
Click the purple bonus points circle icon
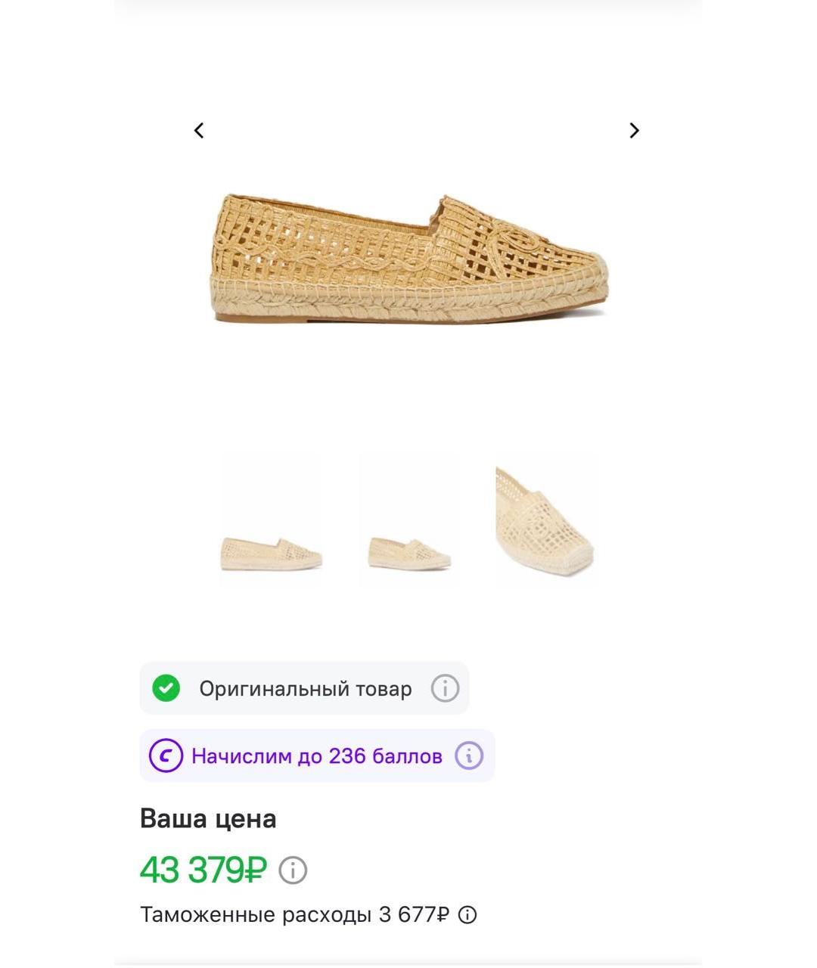[166, 755]
